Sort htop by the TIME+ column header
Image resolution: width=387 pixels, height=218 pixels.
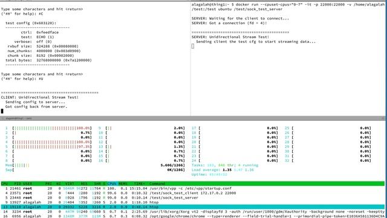click(x=140, y=183)
